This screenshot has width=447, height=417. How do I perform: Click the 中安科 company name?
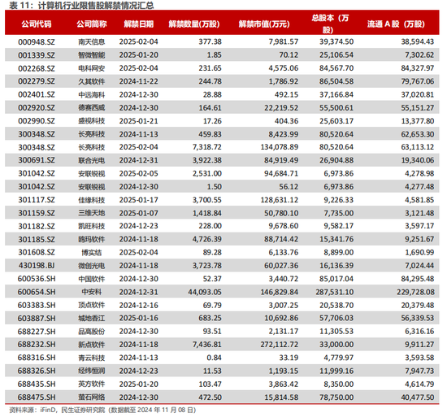92,292
